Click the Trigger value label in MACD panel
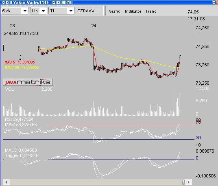 click(x=22, y=155)
